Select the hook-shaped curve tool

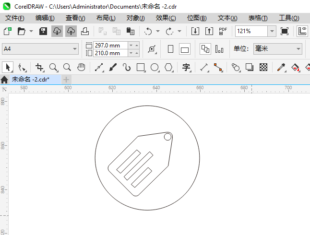pos(127,68)
